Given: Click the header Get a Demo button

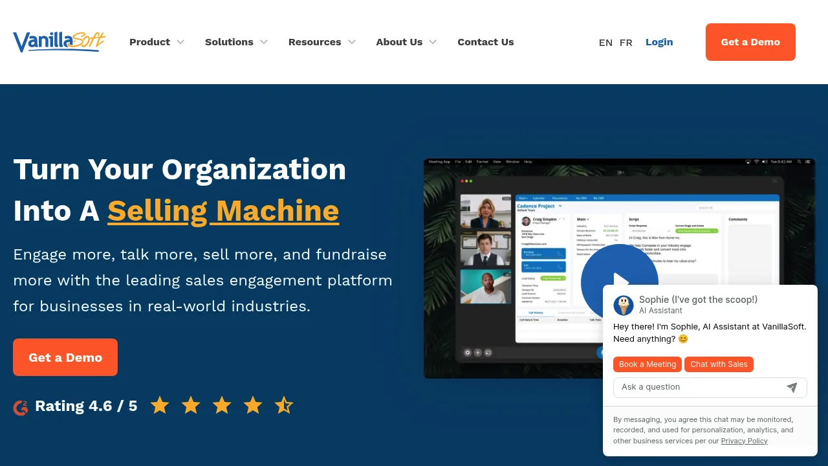Looking at the screenshot, I should point(750,42).
